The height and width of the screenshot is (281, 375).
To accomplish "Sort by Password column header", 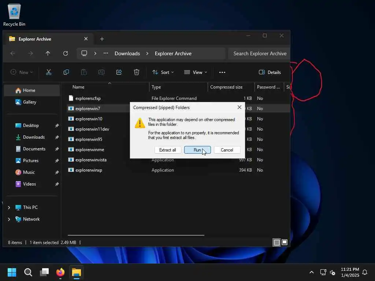I will coord(269,87).
